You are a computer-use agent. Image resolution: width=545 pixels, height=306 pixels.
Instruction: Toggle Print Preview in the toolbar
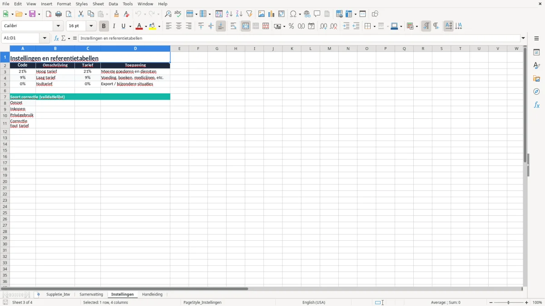point(69,14)
